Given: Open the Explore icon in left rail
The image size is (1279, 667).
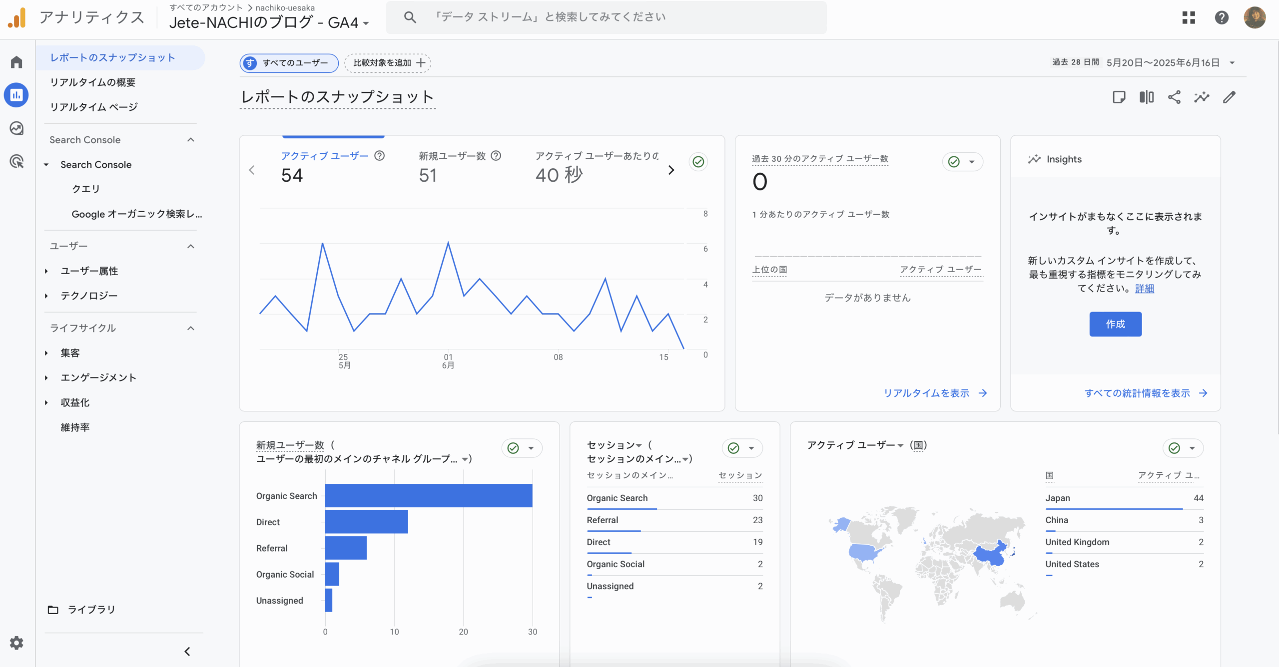Looking at the screenshot, I should click(x=16, y=128).
